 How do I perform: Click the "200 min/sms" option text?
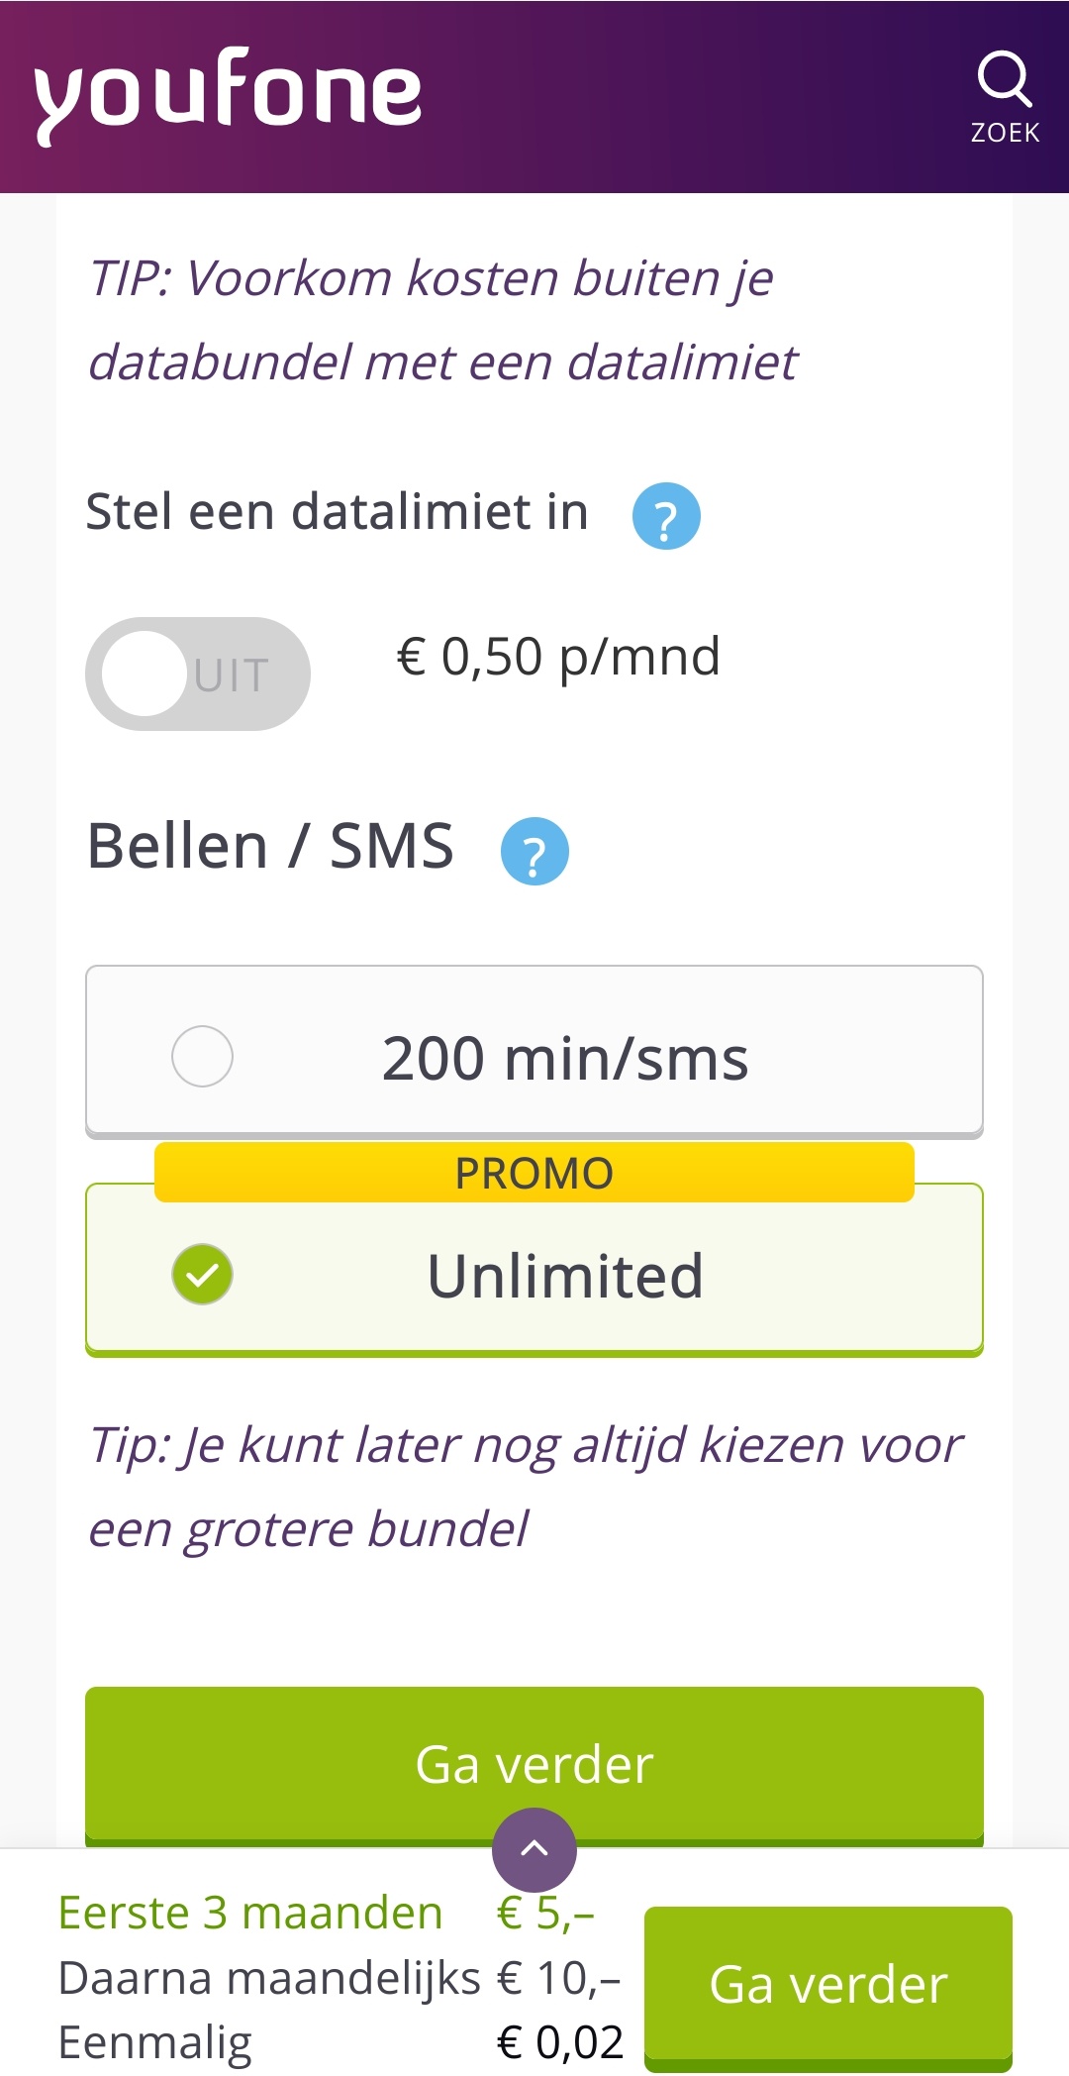point(565,1059)
